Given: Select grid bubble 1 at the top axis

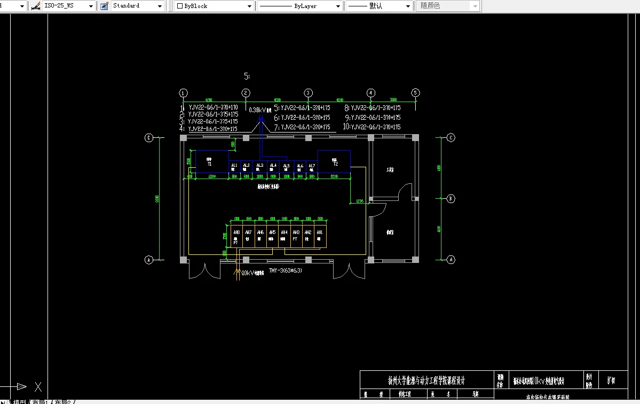Looking at the screenshot, I should [183, 93].
